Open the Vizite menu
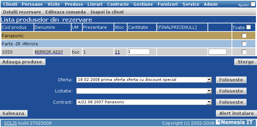The height and width of the screenshot is (127, 257). tap(54, 4)
